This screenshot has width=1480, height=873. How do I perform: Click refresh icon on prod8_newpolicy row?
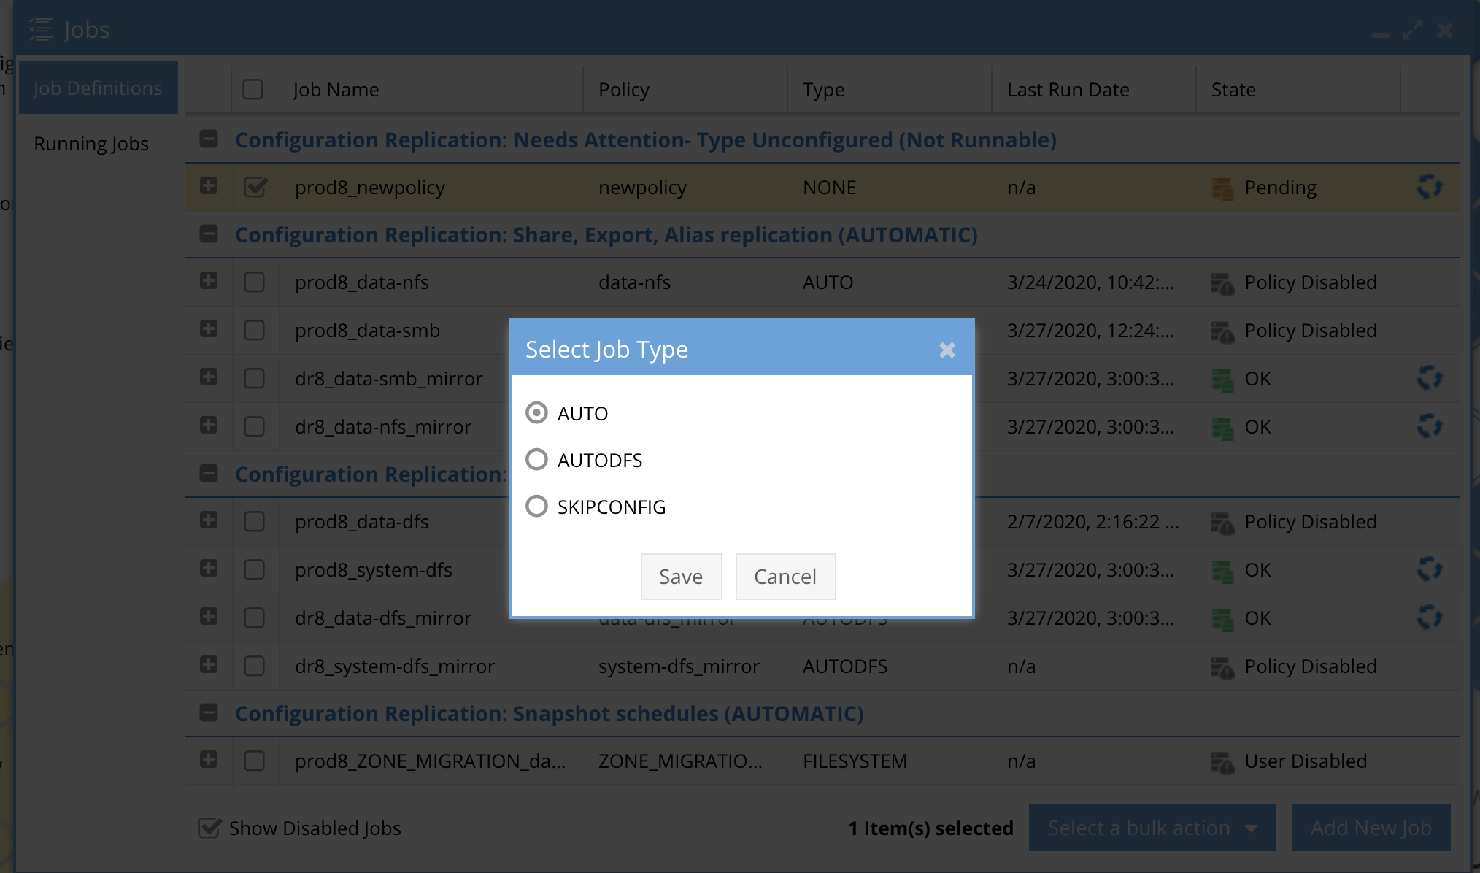(x=1430, y=187)
